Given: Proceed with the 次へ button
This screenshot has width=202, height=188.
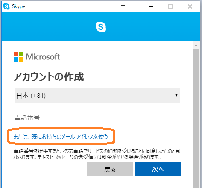Looking at the screenshot, I should (158, 169).
